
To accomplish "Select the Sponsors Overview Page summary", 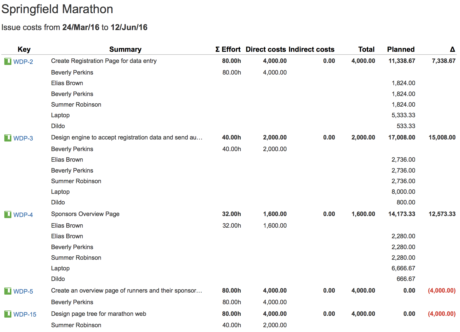I will 85,214.
